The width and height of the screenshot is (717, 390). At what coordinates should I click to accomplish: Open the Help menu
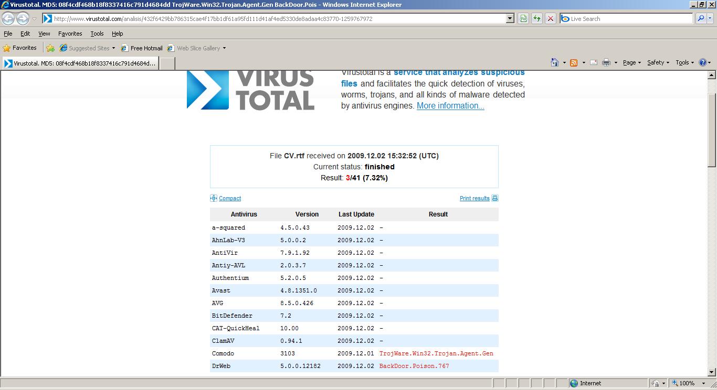tap(118, 34)
